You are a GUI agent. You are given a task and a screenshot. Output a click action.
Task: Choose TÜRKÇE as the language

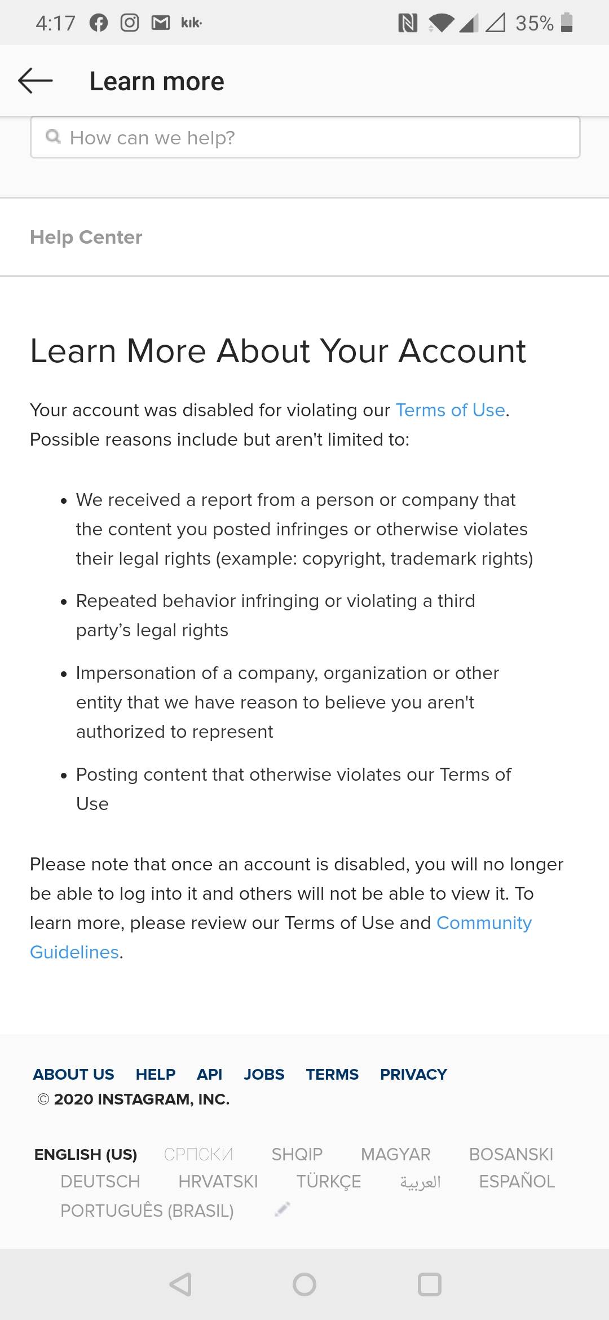(329, 1181)
